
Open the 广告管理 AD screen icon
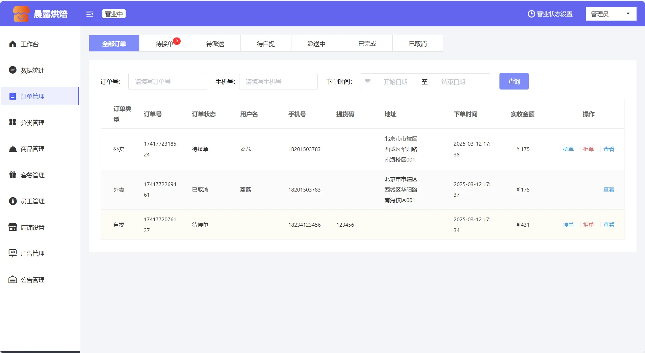[x=12, y=253]
